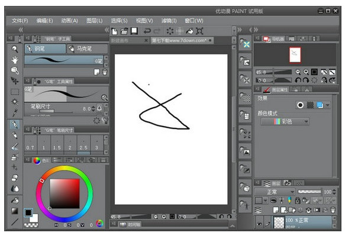This screenshot has height=236, width=345.
Task: Delete sub tool with trash icon
Action: [x=105, y=72]
